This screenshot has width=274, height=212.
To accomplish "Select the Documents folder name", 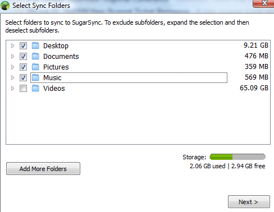I will pyautogui.click(x=61, y=57).
